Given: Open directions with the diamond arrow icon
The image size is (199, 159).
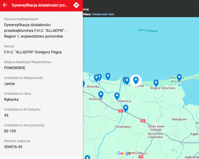Looking at the screenshot, I should pos(76,5).
